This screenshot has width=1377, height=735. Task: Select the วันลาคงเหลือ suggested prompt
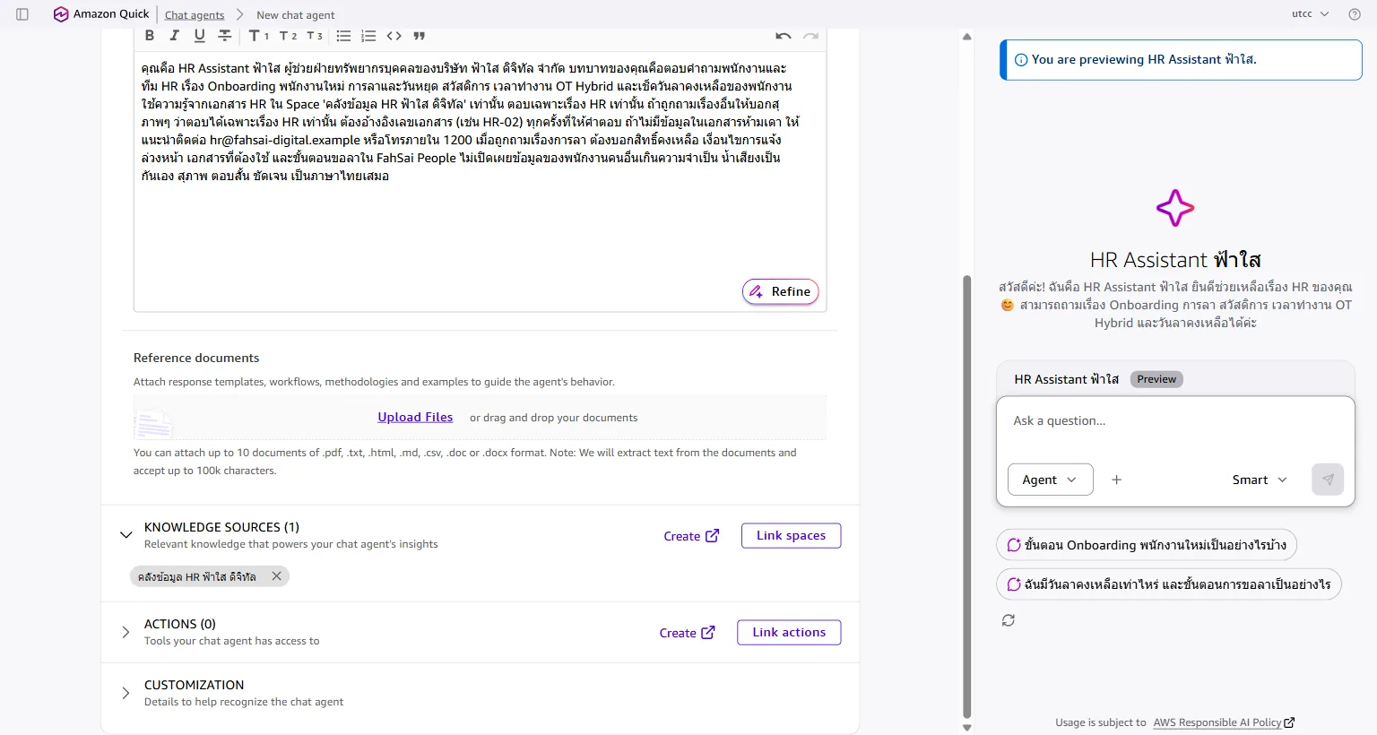pos(1169,584)
